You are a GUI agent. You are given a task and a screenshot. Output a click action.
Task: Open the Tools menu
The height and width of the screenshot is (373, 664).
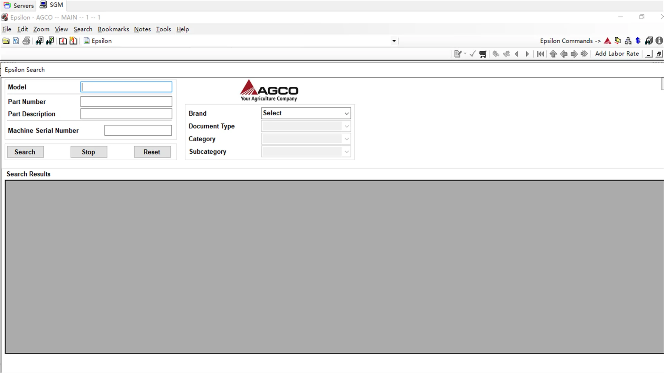pos(164,29)
